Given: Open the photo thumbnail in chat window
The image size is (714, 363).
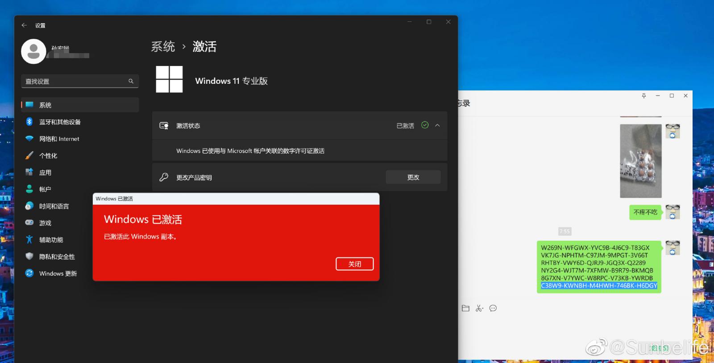Looking at the screenshot, I should coord(641,161).
